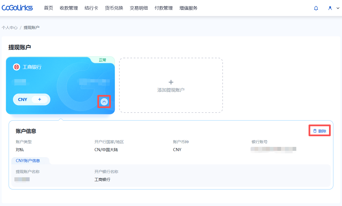Open the notification bell
This screenshot has height=206, width=342.
316,8
